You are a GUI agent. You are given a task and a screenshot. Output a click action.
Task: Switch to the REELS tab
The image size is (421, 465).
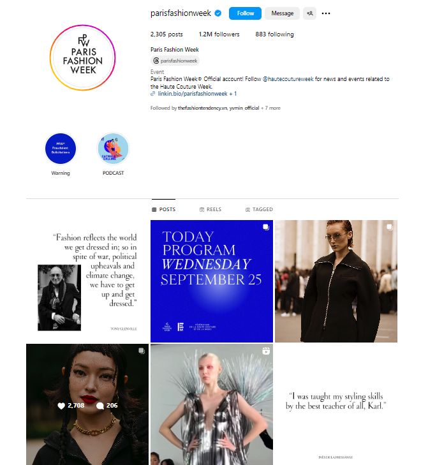[x=211, y=209]
